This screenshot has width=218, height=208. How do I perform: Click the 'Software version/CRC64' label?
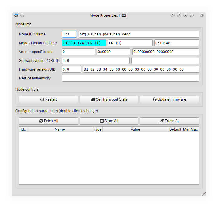click(39, 60)
